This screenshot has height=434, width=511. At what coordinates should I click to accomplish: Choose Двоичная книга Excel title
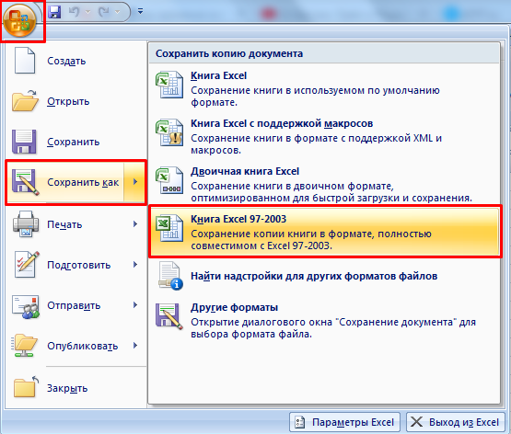[x=245, y=171]
